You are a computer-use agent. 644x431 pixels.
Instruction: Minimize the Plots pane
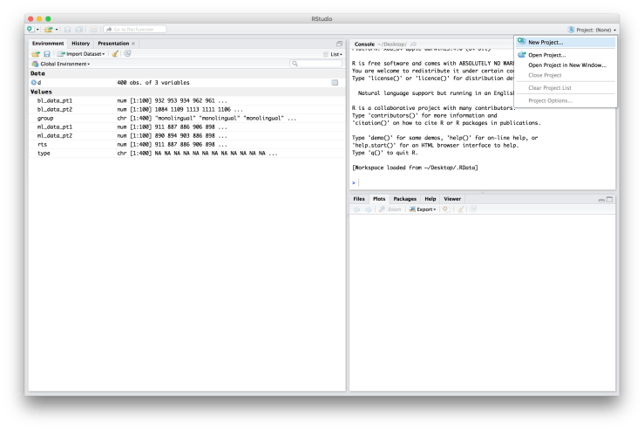coord(601,200)
